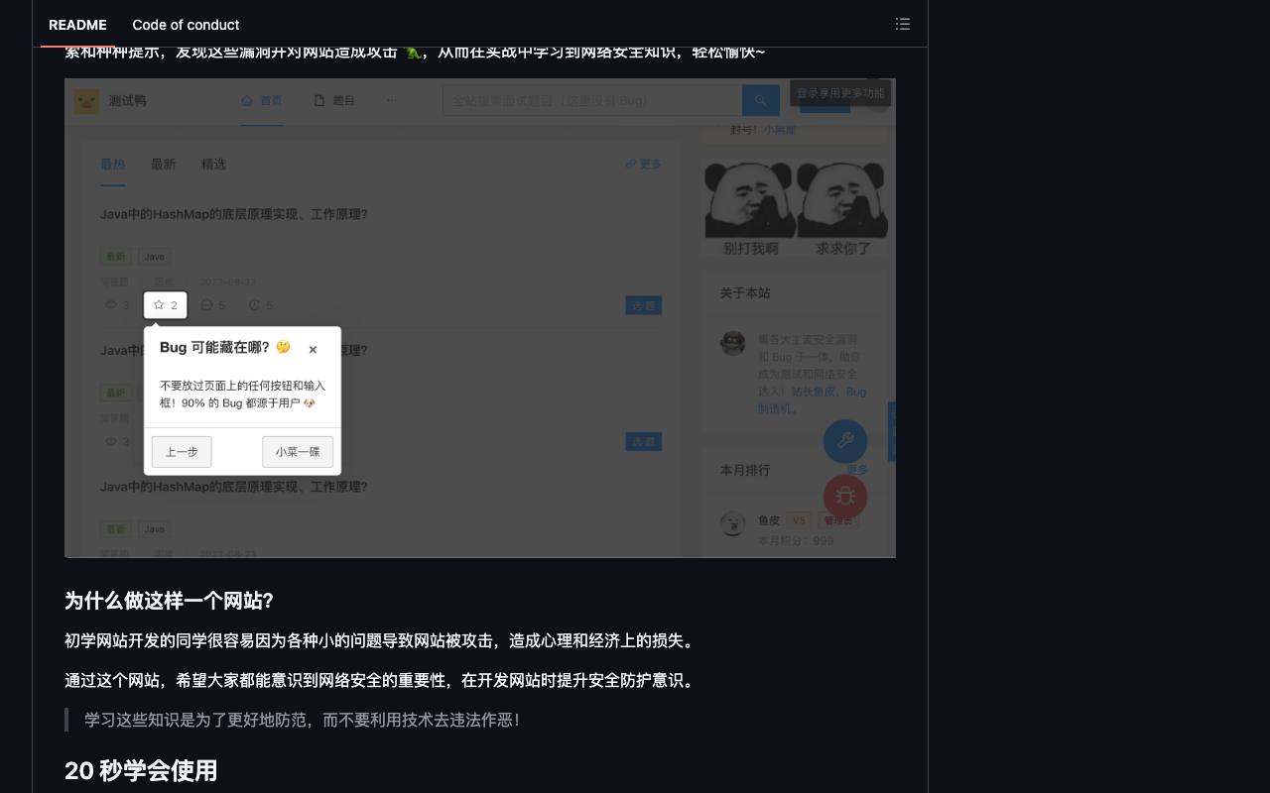This screenshot has width=1270, height=793.
Task: Click the paragraph starting '初学网站开发的同学'
Action: [x=382, y=641]
